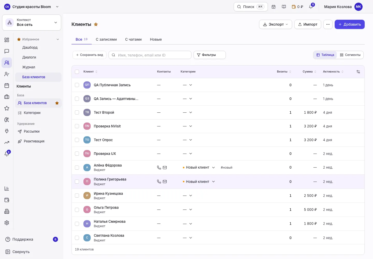Open the three-dots more actions button
The width and height of the screenshot is (373, 259).
coord(328,24)
